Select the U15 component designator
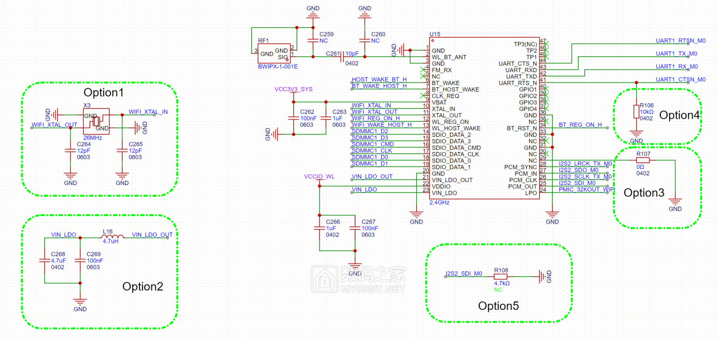Image resolution: width=718 pixels, height=339 pixels. (x=435, y=34)
